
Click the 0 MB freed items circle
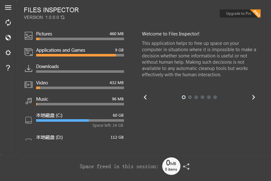pyautogui.click(x=171, y=166)
